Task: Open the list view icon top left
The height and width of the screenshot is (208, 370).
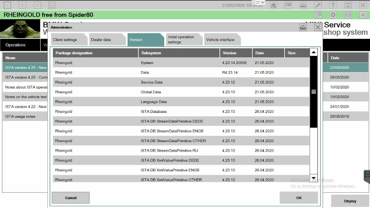Action: pyautogui.click(x=52, y=5)
